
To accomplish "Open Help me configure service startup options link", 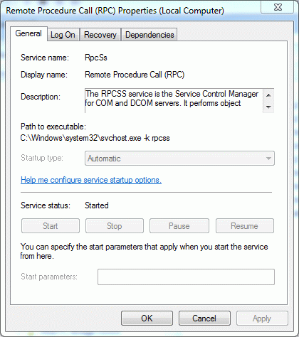I will click(91, 180).
